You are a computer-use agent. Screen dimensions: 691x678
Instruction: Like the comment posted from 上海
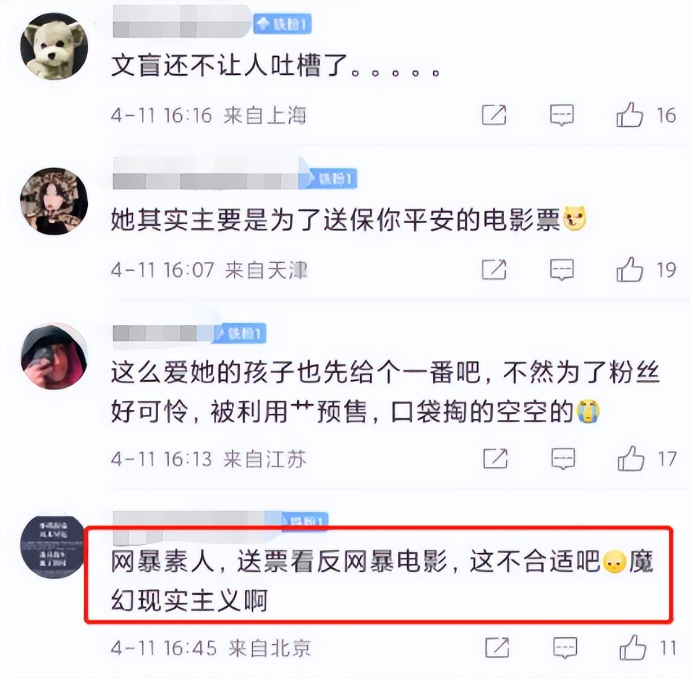(630, 115)
